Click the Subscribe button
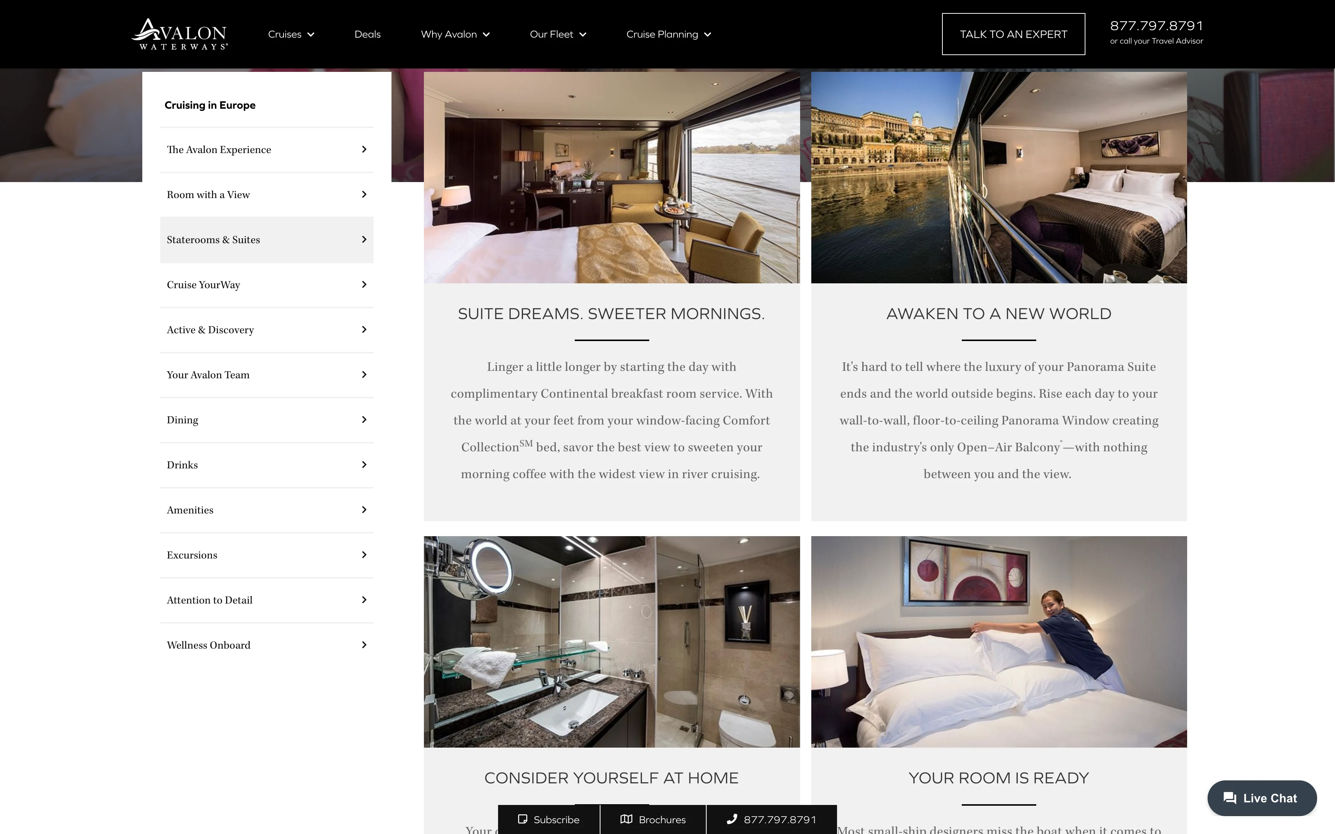Viewport: 1335px width, 834px height. 548,819
